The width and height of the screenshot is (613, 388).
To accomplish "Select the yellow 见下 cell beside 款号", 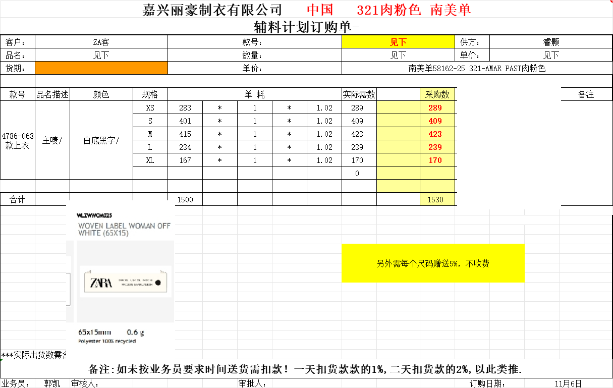I will [x=398, y=42].
